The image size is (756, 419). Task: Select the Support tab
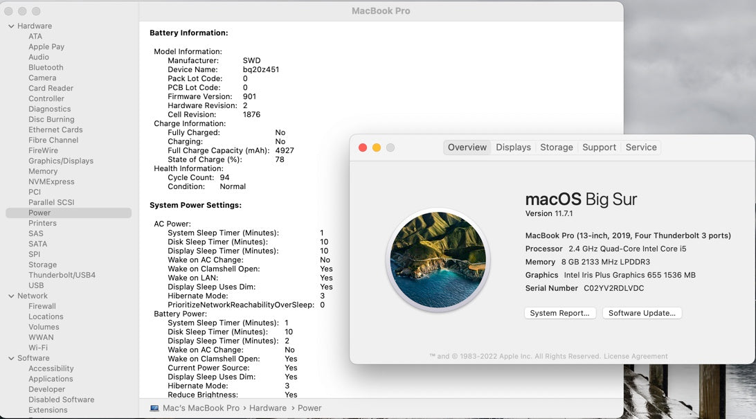(x=599, y=148)
